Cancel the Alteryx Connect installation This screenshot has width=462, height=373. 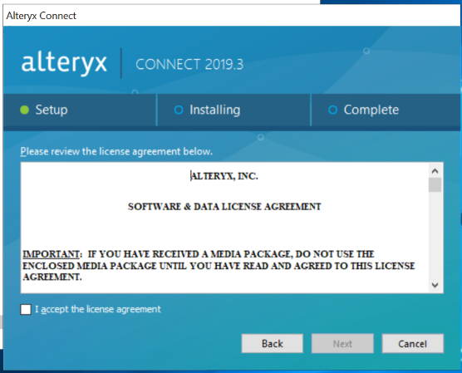412,344
